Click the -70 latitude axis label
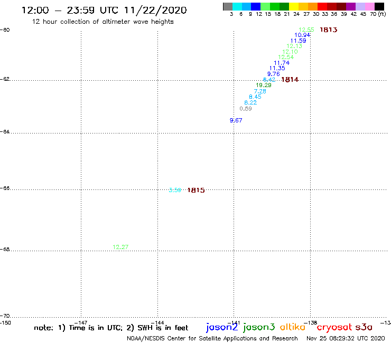The height and width of the screenshot is (343, 391). click(x=5, y=316)
